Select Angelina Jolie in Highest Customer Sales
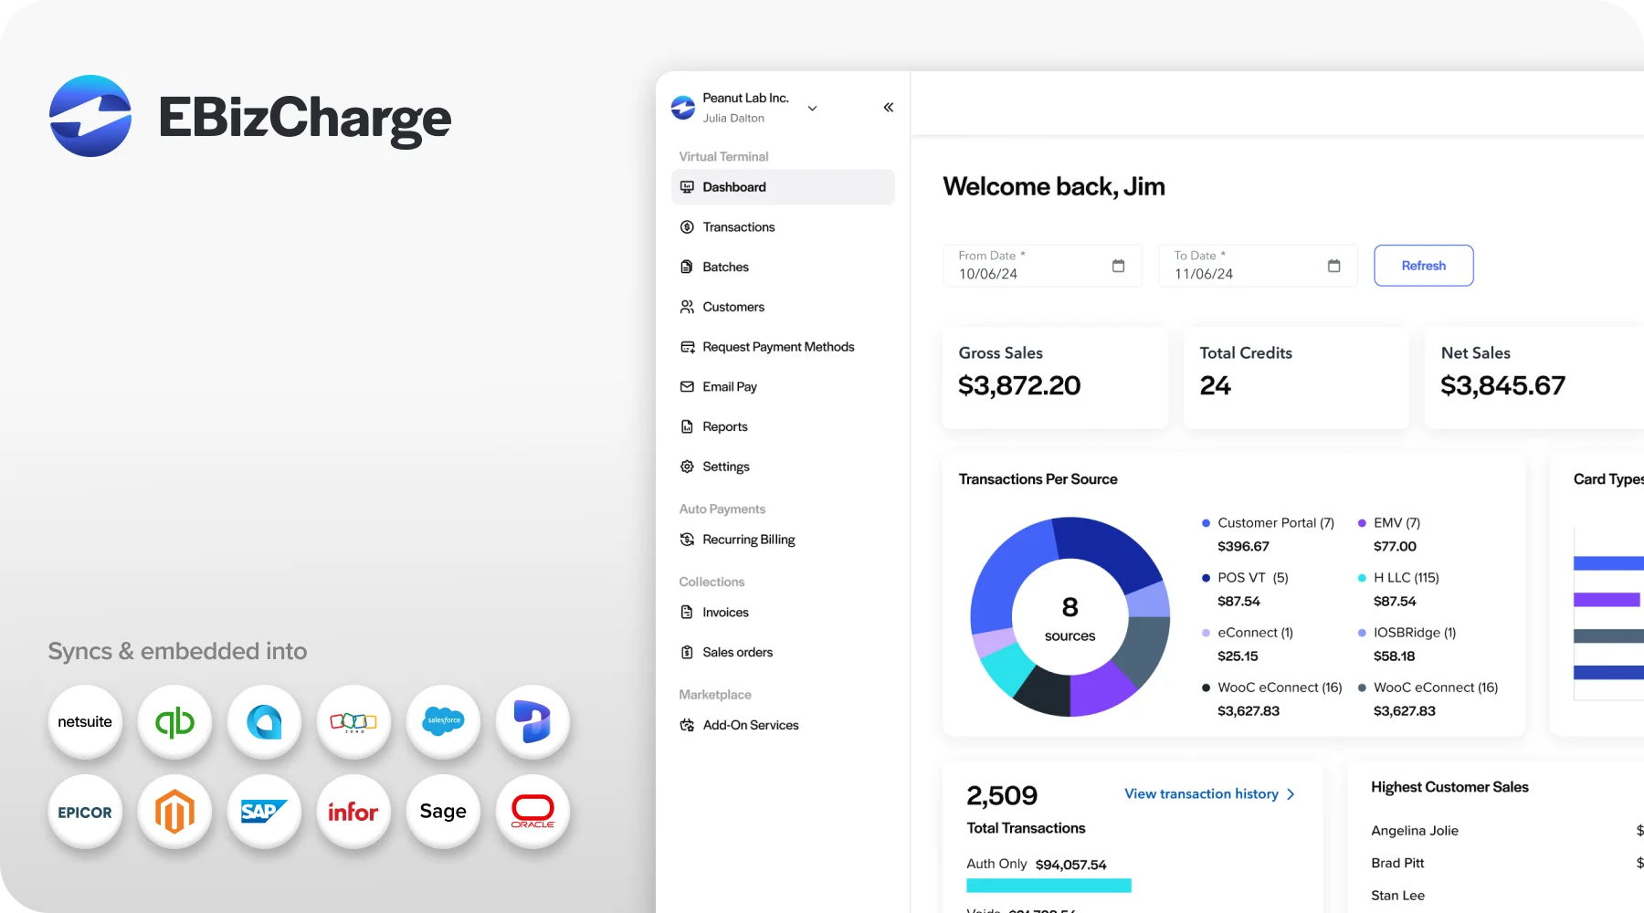Screen dimensions: 1644x913 [1415, 831]
